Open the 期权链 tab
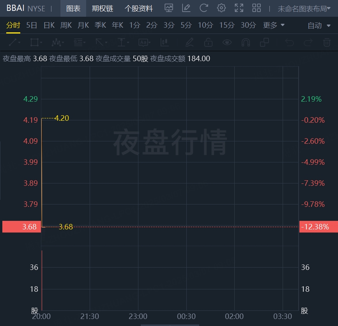The height and width of the screenshot is (326, 338). (103, 9)
